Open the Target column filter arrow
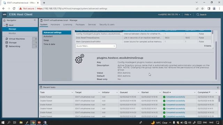Screen dimensions: 223x125 click(99, 92)
